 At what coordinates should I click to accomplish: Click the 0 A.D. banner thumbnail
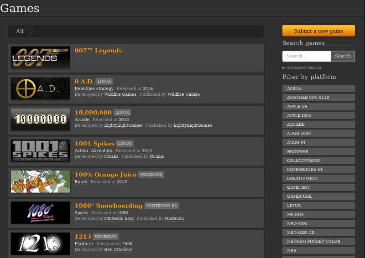coord(40,88)
